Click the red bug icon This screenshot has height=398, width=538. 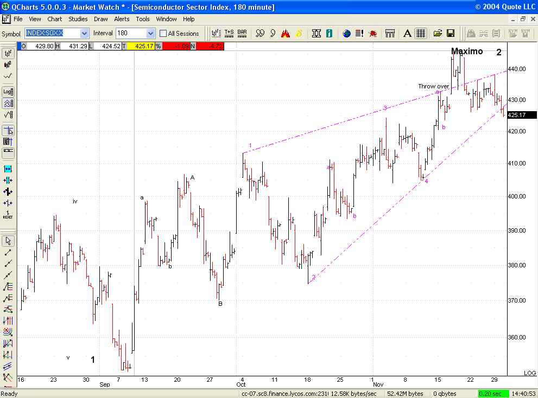(372, 33)
